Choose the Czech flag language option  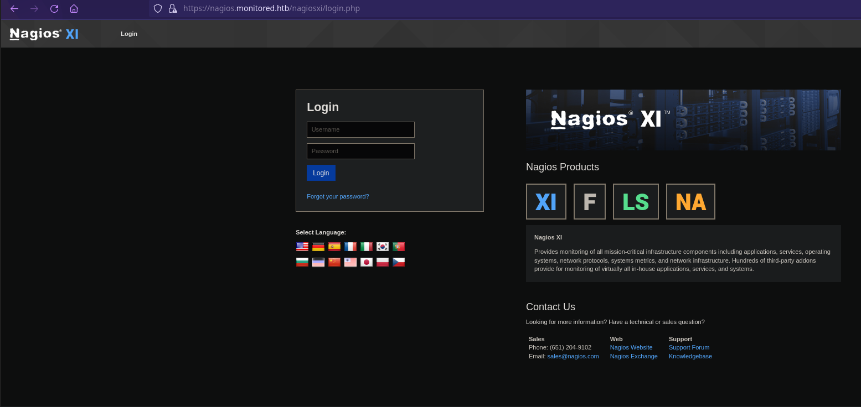click(x=399, y=262)
